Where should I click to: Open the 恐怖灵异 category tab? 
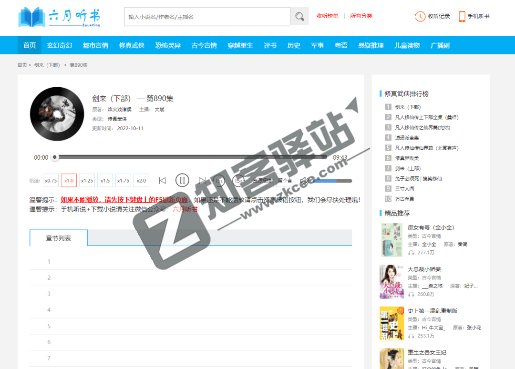(168, 45)
